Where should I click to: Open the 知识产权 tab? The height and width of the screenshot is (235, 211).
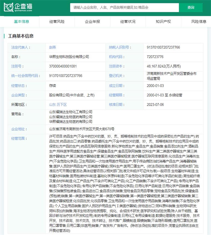[x=163, y=22]
